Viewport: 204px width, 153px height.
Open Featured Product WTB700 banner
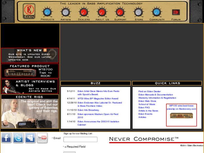coord(30,71)
